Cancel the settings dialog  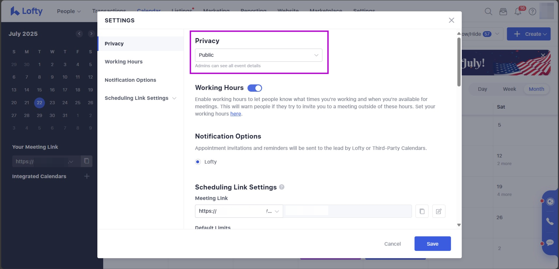(x=392, y=244)
